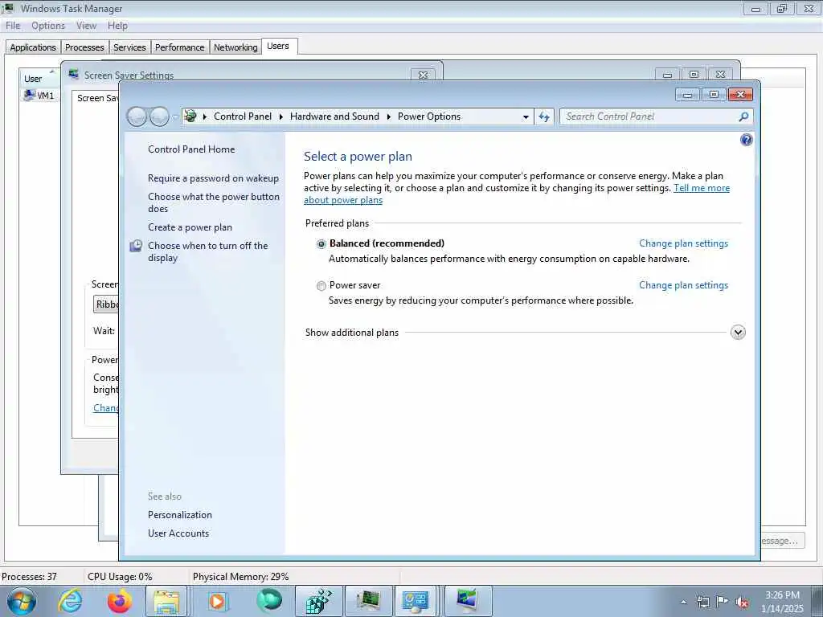Open the File menu in Task Manager
This screenshot has width=823, height=617.
[13, 26]
